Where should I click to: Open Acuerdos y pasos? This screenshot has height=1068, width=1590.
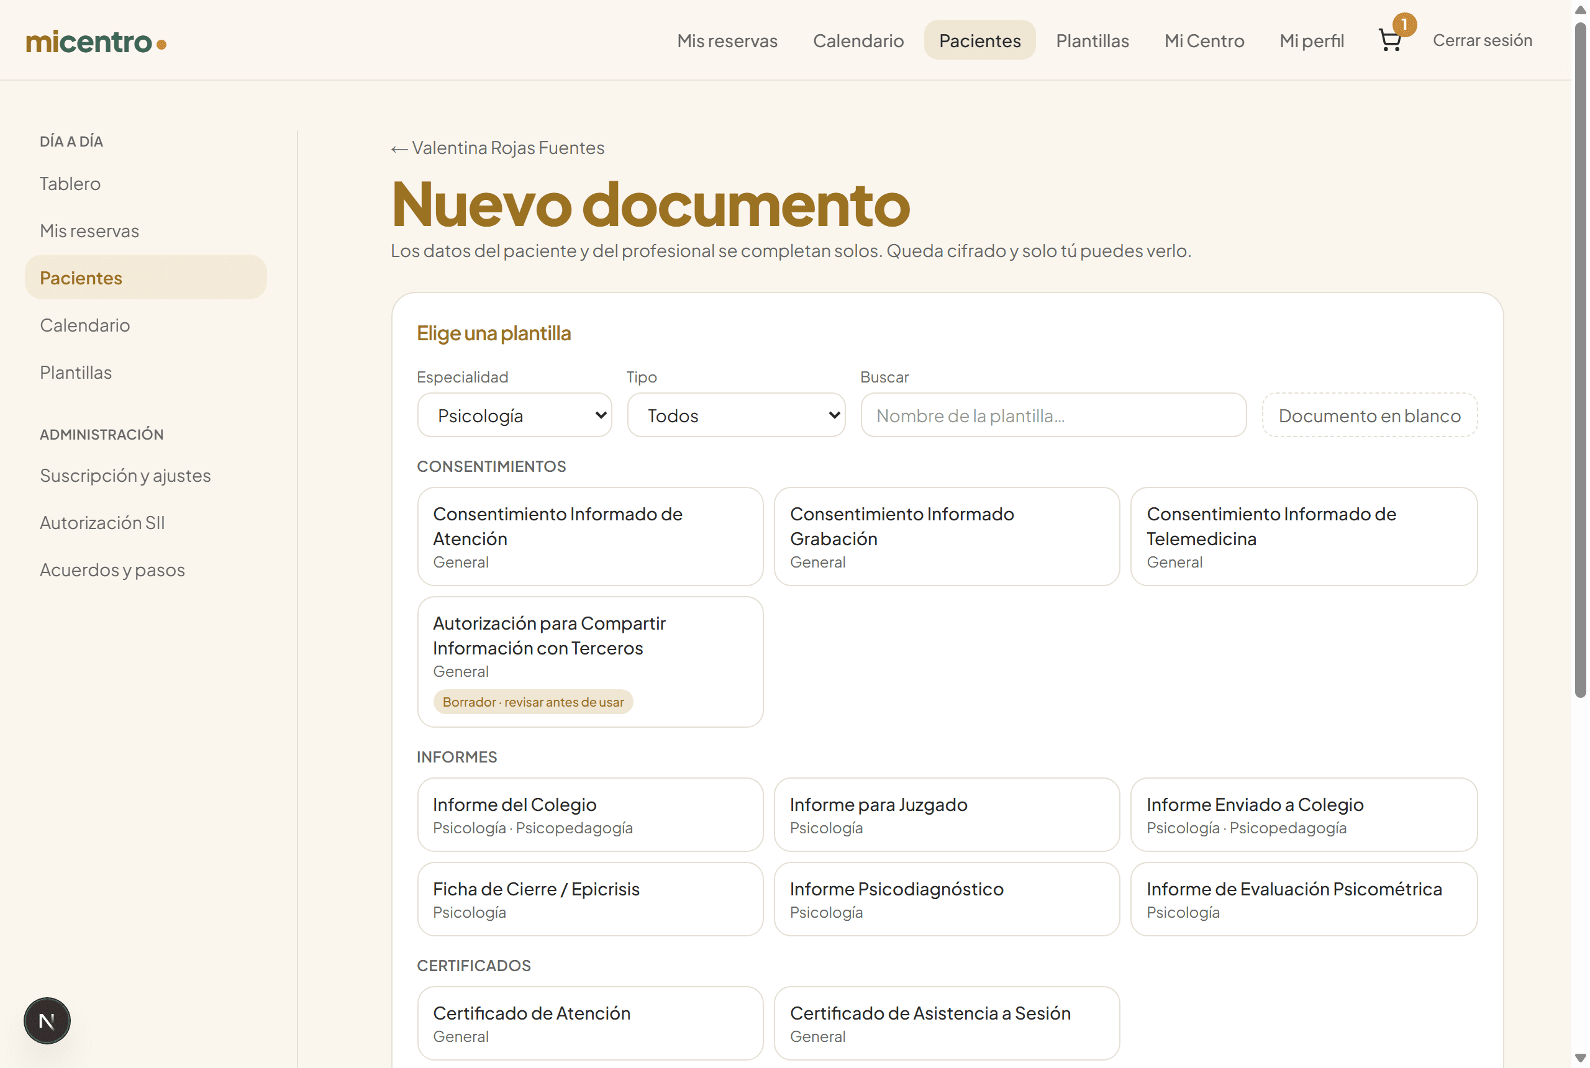[145, 569]
